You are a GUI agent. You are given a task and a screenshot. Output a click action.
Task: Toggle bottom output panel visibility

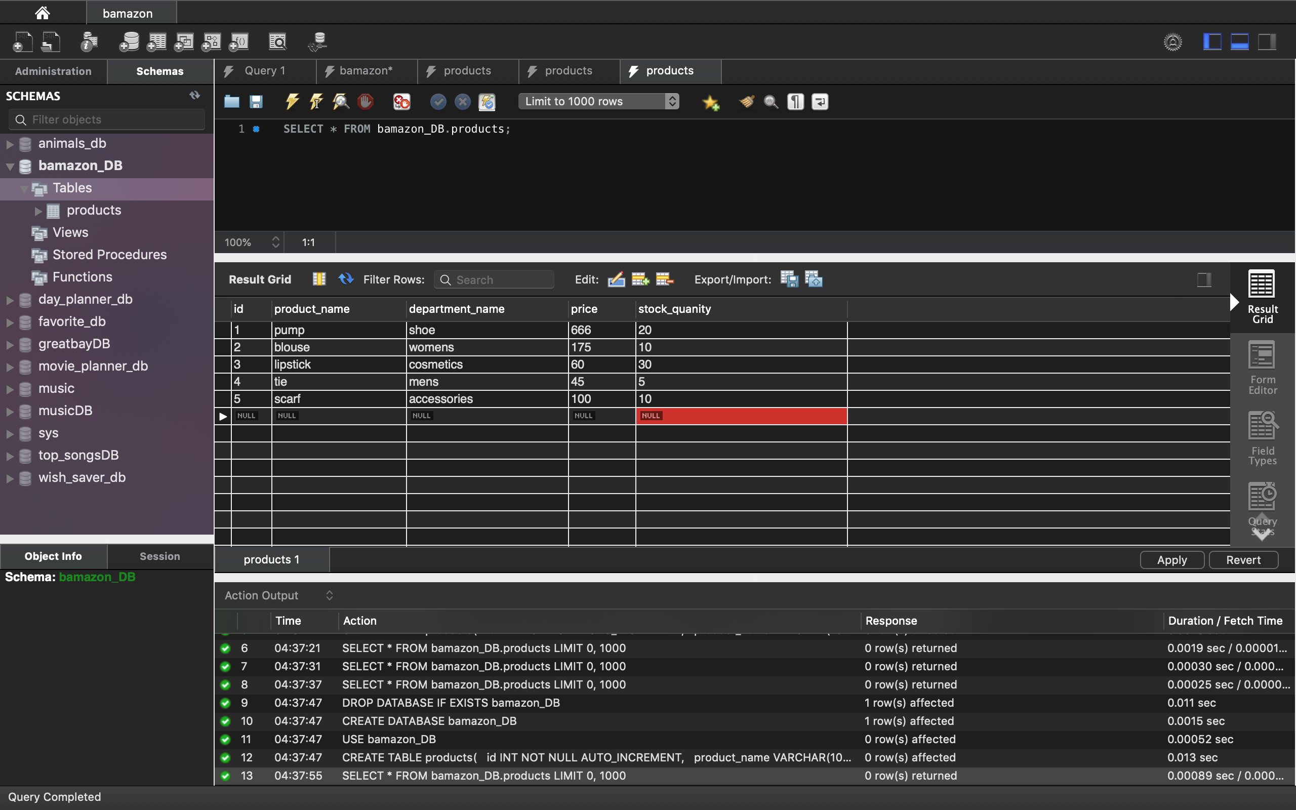pyautogui.click(x=1239, y=42)
